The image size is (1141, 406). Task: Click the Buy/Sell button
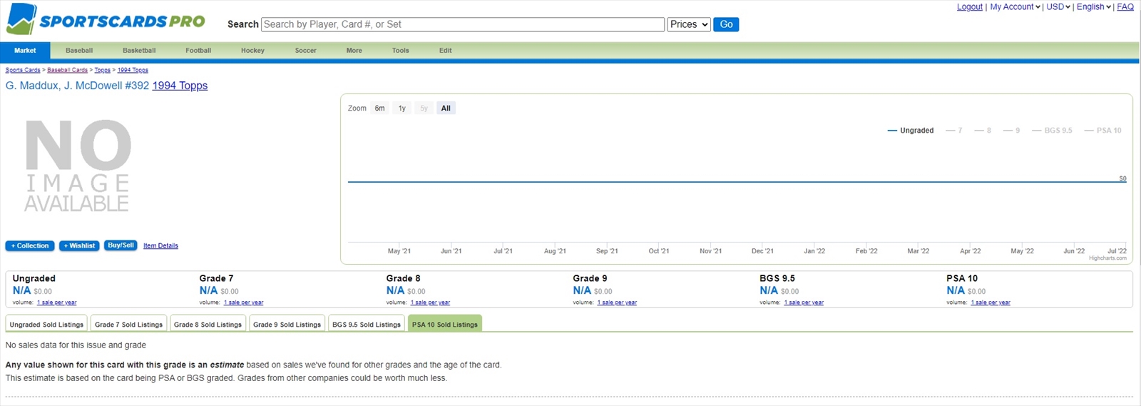tap(121, 245)
